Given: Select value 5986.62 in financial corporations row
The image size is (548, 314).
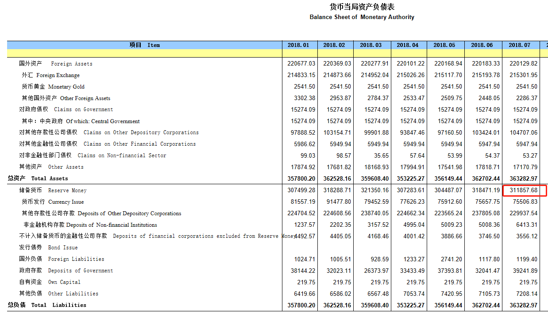Looking at the screenshot, I should [x=305, y=144].
